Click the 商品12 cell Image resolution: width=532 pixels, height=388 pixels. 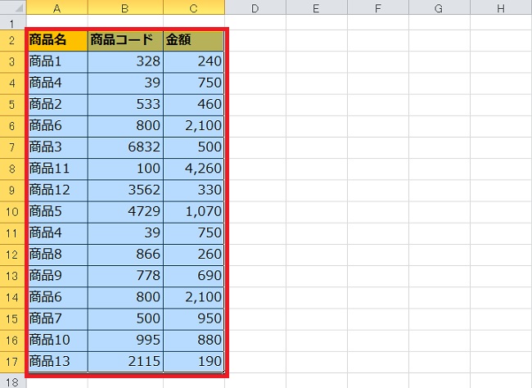pos(57,189)
